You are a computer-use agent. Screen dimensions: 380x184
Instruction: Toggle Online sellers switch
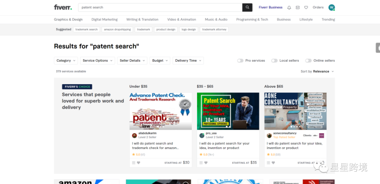pyautogui.click(x=308, y=60)
